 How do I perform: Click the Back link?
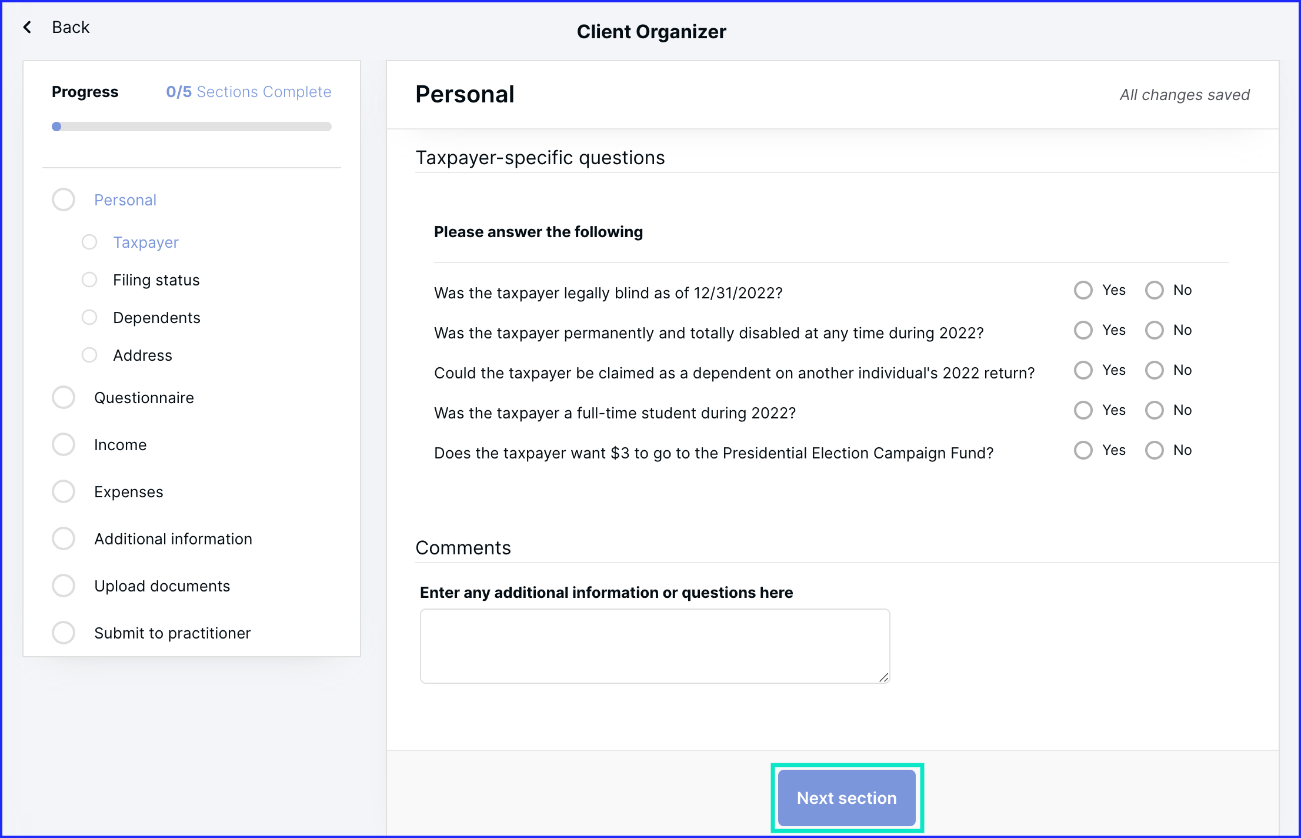pyautogui.click(x=71, y=27)
